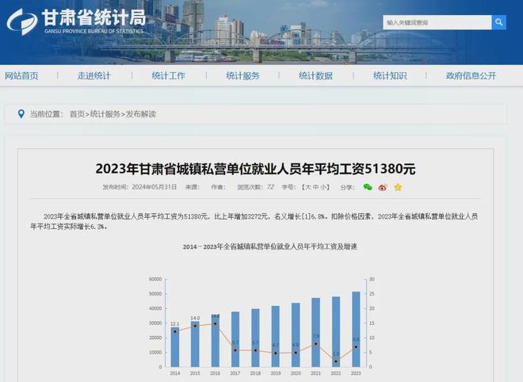The image size is (523, 382).
Task: Click the 2014 bar in the chart
Action: (x=175, y=347)
